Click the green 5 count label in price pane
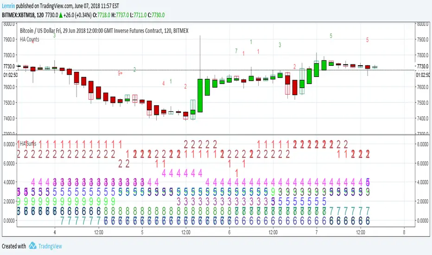The width and height of the screenshot is (432, 255). pos(331,36)
